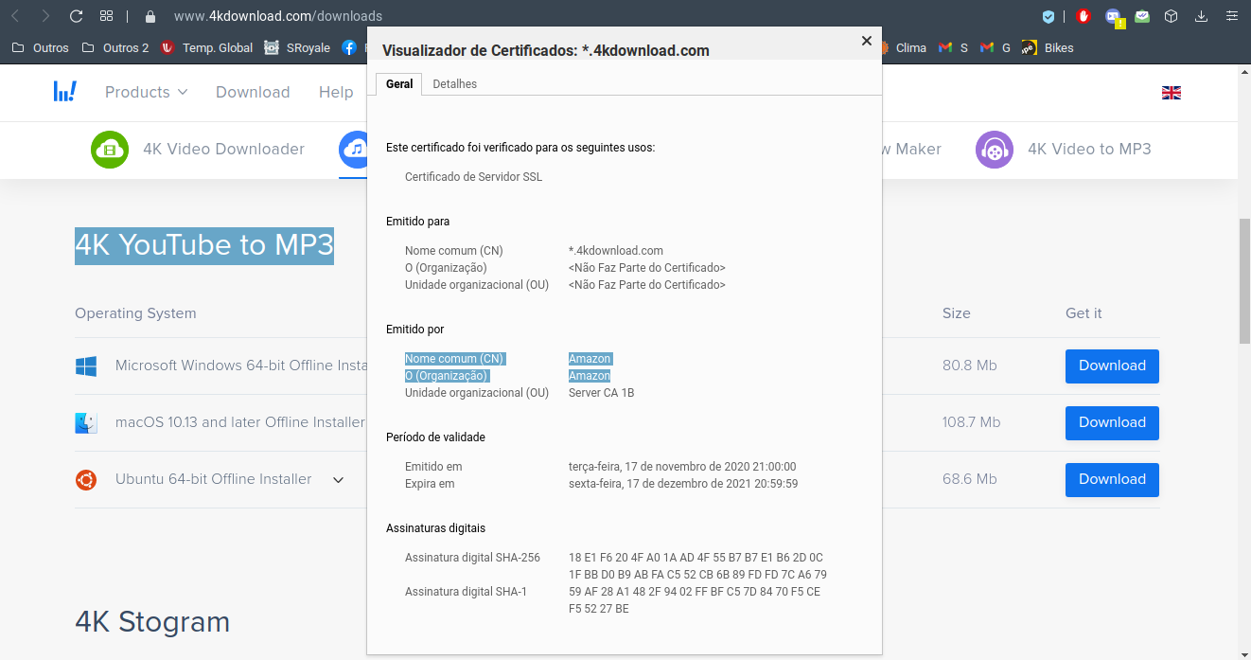Click the 'Operating System' column header
The height and width of the screenshot is (660, 1251).
click(x=135, y=313)
